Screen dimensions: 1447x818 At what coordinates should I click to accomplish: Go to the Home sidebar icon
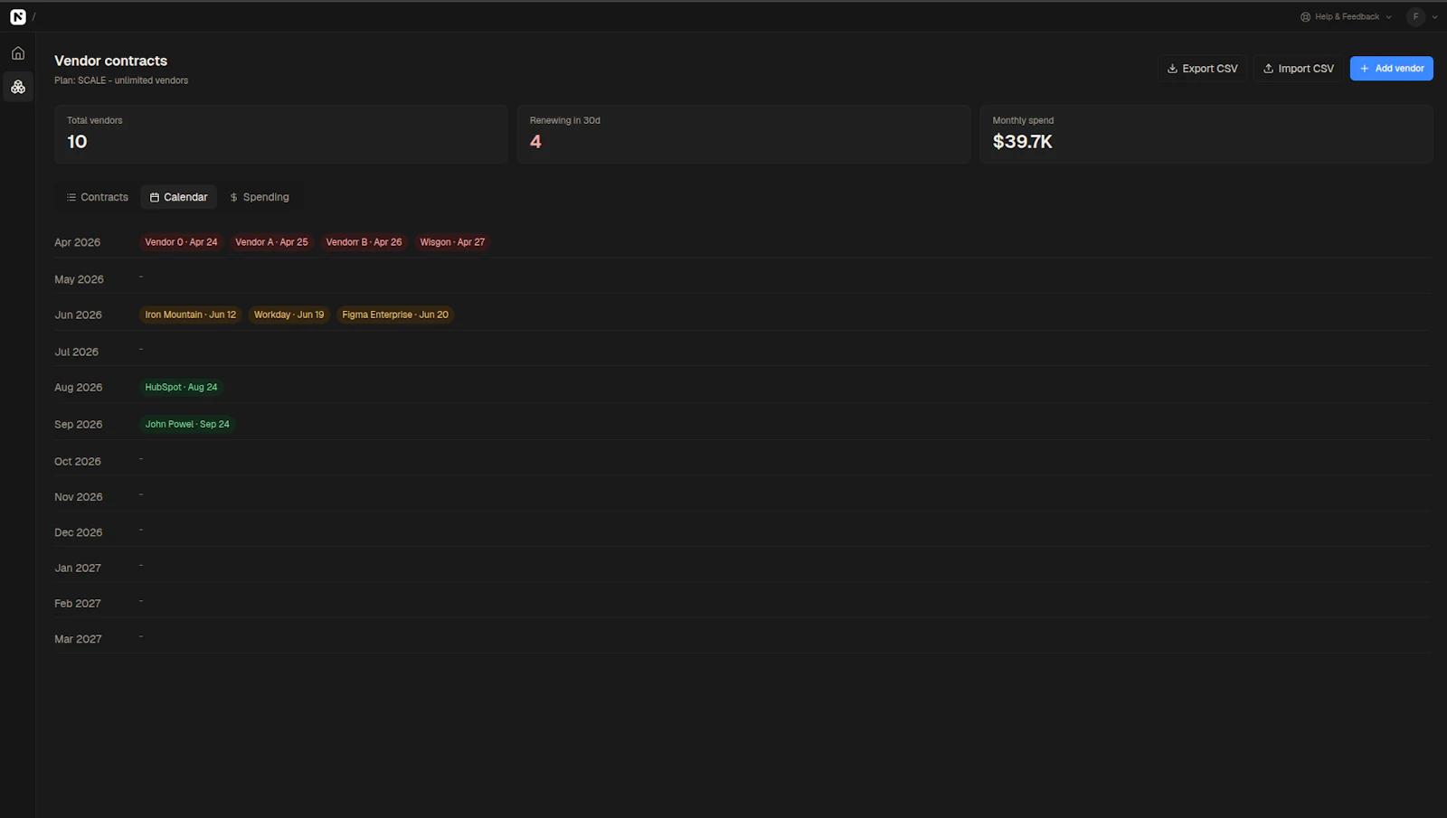pyautogui.click(x=18, y=53)
